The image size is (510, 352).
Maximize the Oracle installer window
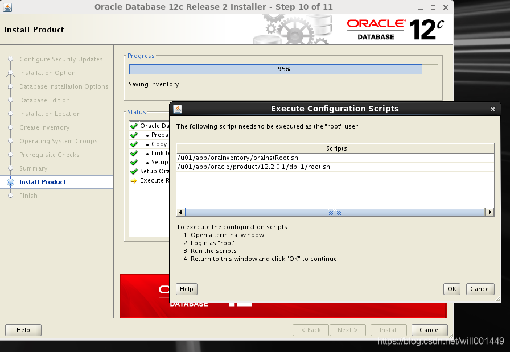pos(433,7)
